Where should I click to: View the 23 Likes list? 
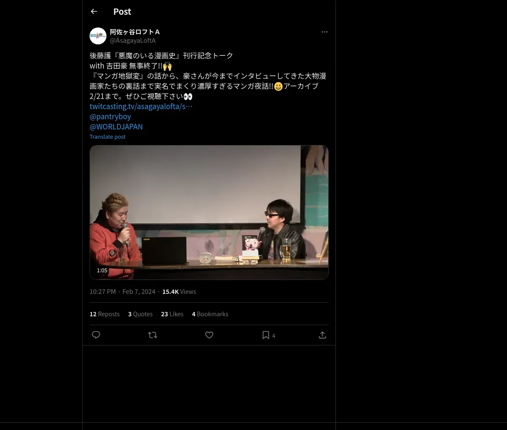pyautogui.click(x=172, y=314)
